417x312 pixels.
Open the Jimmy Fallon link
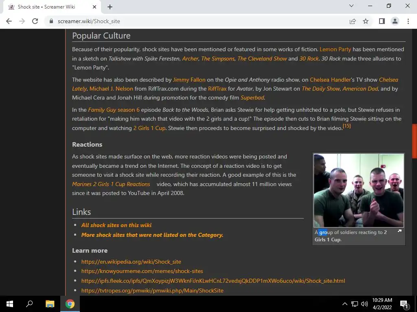pyautogui.click(x=189, y=80)
